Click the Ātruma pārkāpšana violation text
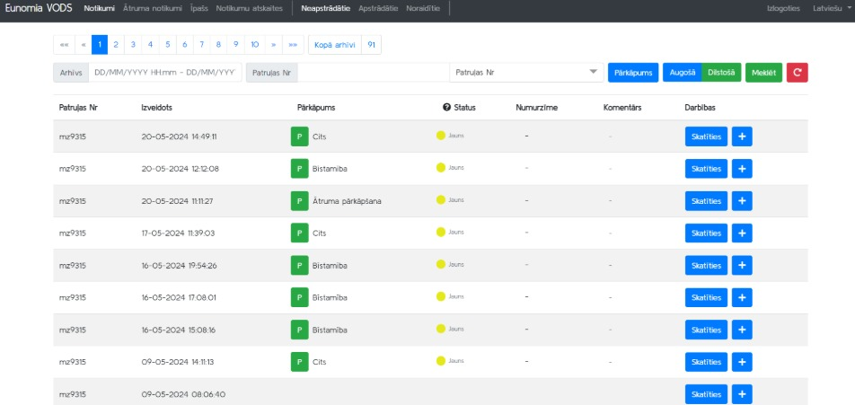The image size is (855, 405). (x=347, y=201)
